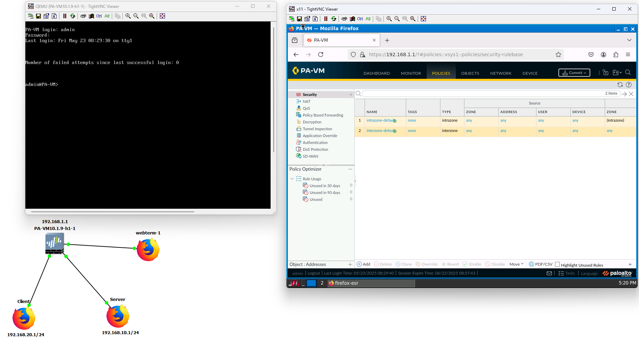The width and height of the screenshot is (639, 340).
Task: Open OBJECTS tab
Action: coord(470,73)
